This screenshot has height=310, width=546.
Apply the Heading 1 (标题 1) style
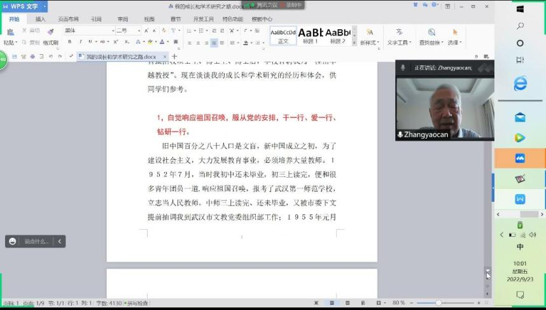(x=311, y=34)
